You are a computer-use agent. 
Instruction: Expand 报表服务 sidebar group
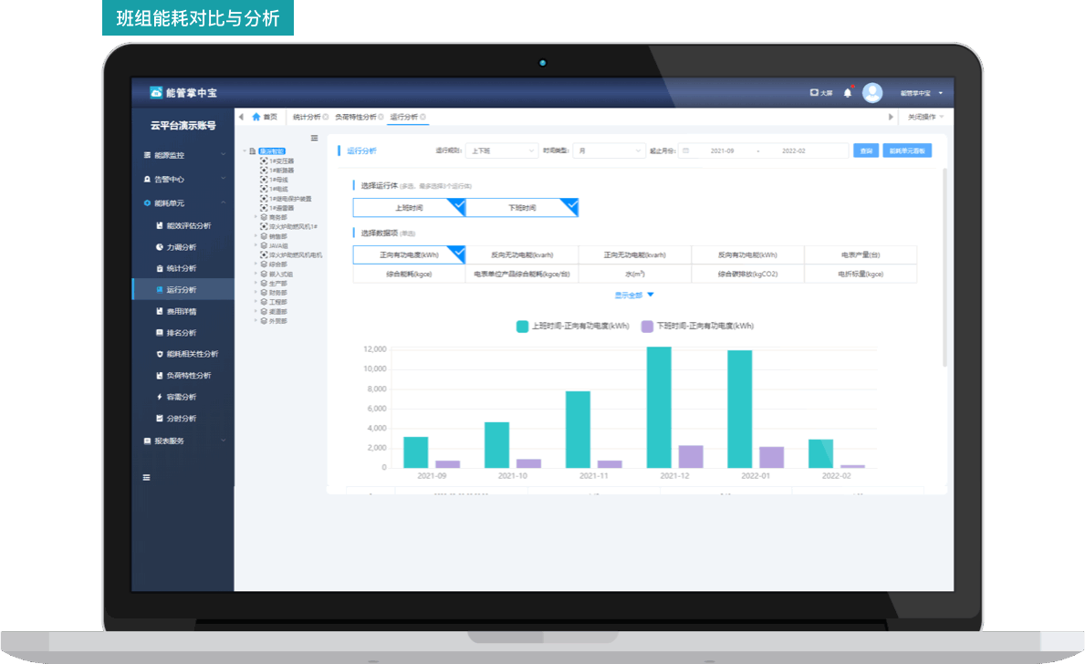tap(223, 441)
